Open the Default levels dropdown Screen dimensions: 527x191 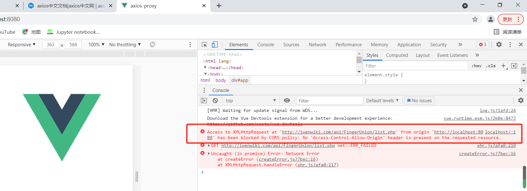pos(383,100)
